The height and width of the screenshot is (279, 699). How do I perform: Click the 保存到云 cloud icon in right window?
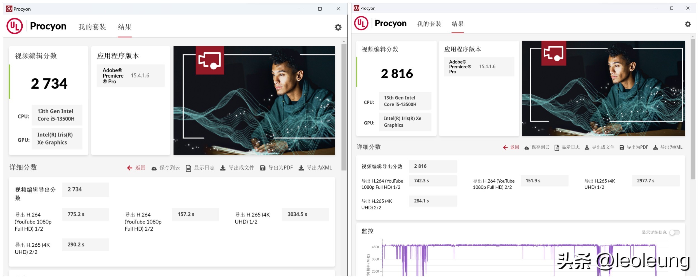click(527, 147)
